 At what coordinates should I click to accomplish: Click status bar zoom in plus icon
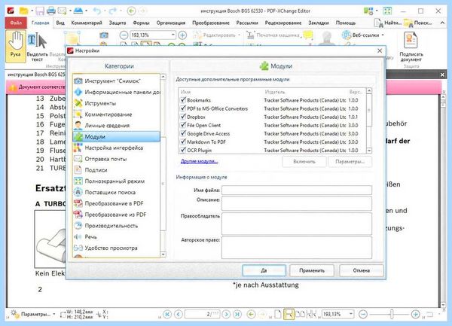(415, 314)
